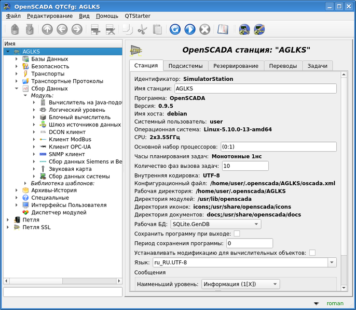This screenshot has width=356, height=310.
Task: Click the Основной набор процессоров field
Action: click(x=279, y=147)
